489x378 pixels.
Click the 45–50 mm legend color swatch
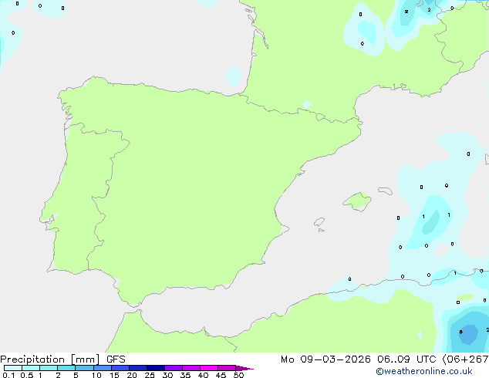[227, 368]
